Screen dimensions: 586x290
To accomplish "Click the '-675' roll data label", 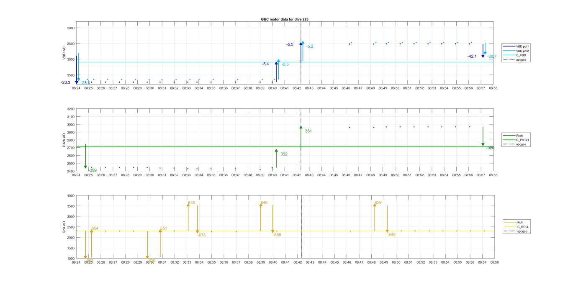I will click(x=202, y=235).
